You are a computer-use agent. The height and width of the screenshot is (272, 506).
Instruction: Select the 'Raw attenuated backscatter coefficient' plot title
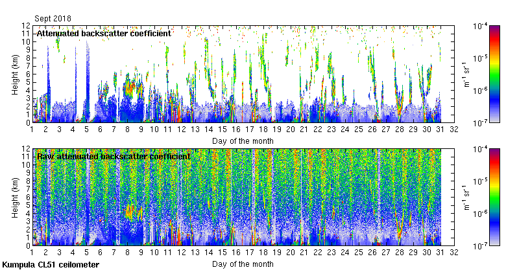coord(113,156)
